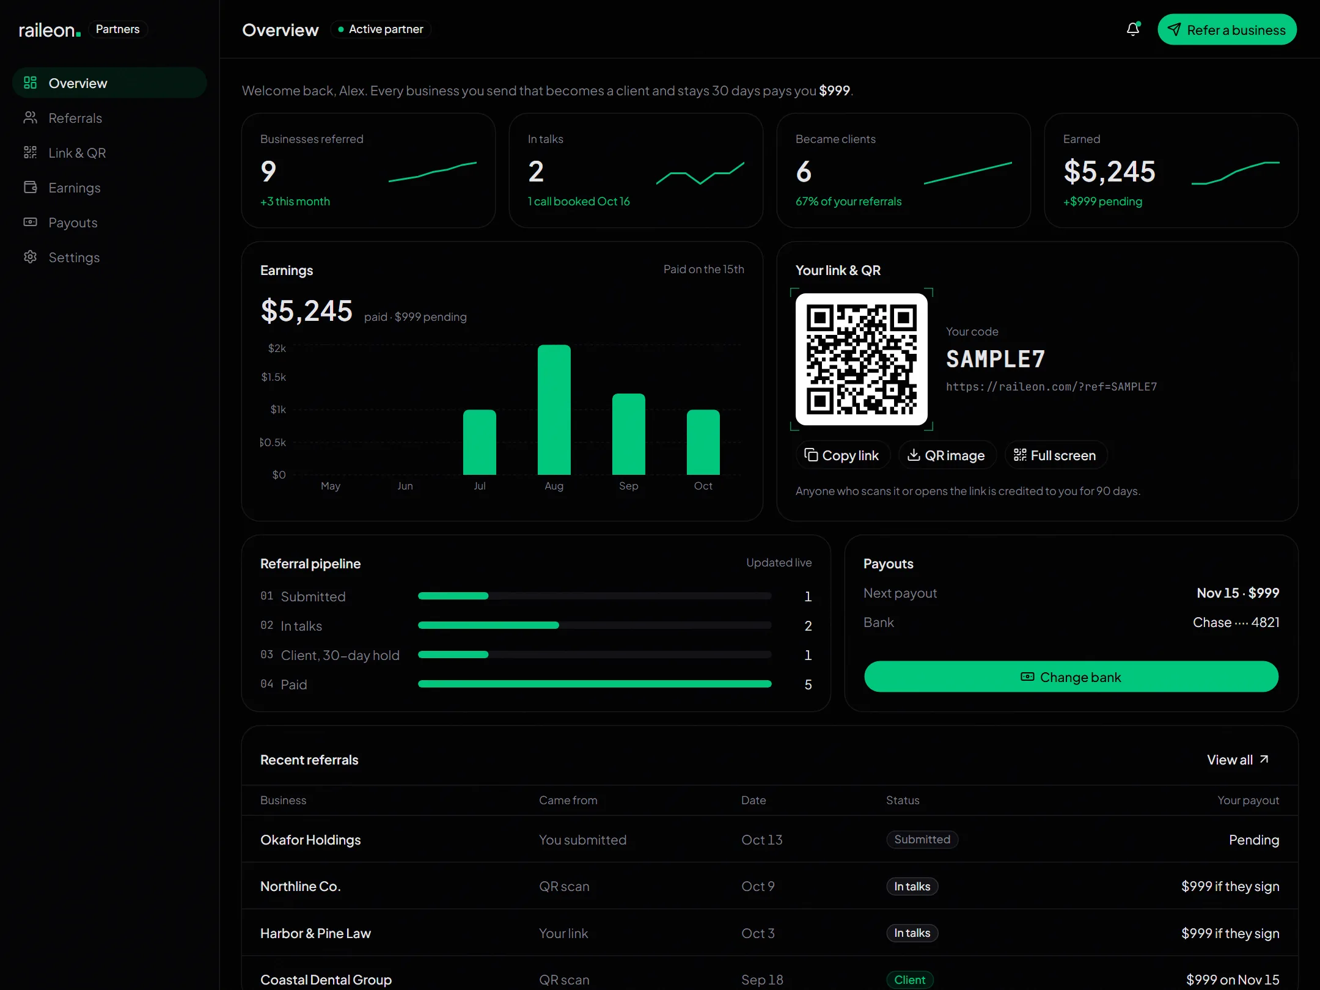Click the Submitted status badge
The width and height of the screenshot is (1320, 990).
click(922, 839)
